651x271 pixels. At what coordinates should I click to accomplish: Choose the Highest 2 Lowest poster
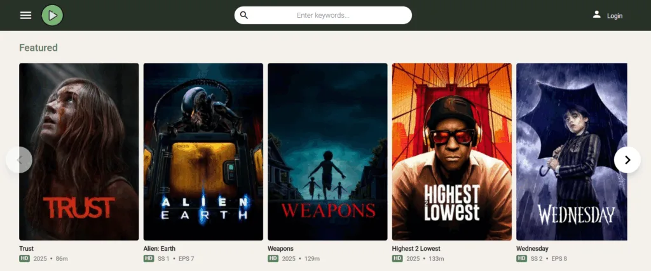(451, 151)
